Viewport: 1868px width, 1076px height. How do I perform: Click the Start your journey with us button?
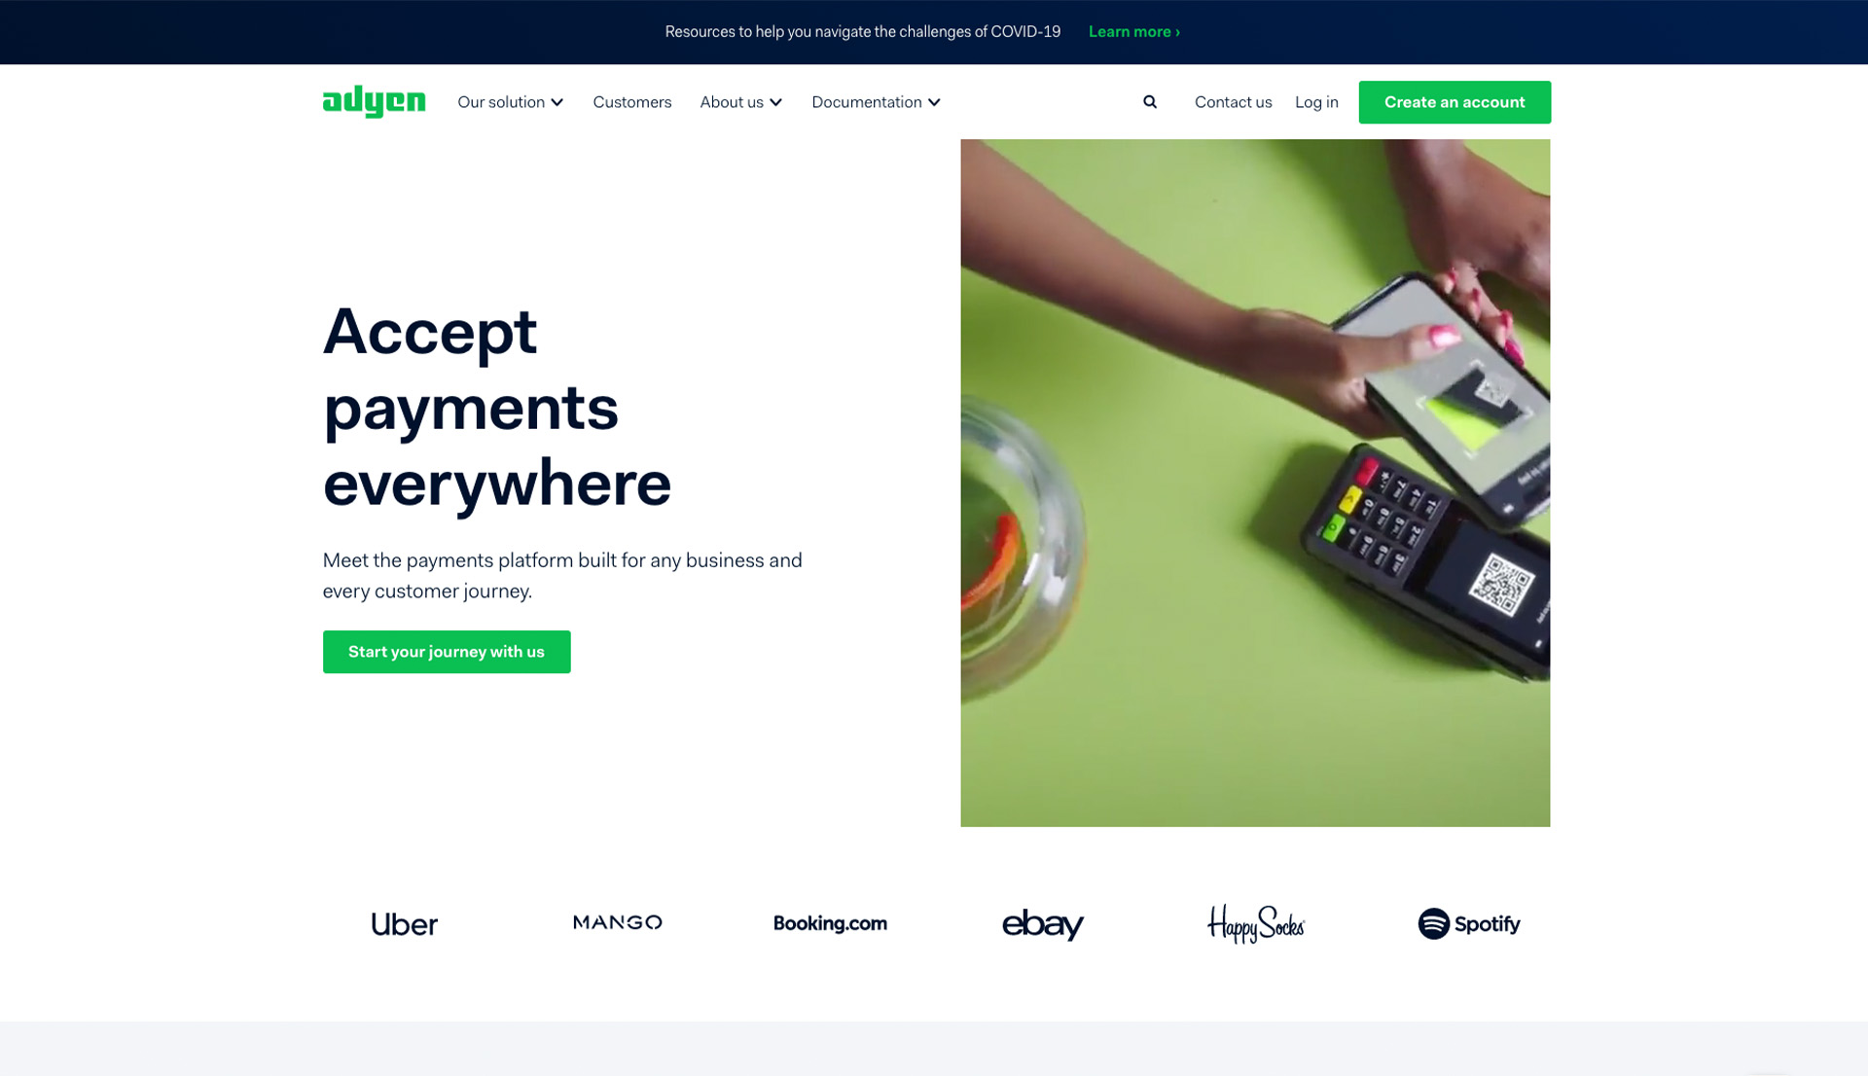point(447,650)
